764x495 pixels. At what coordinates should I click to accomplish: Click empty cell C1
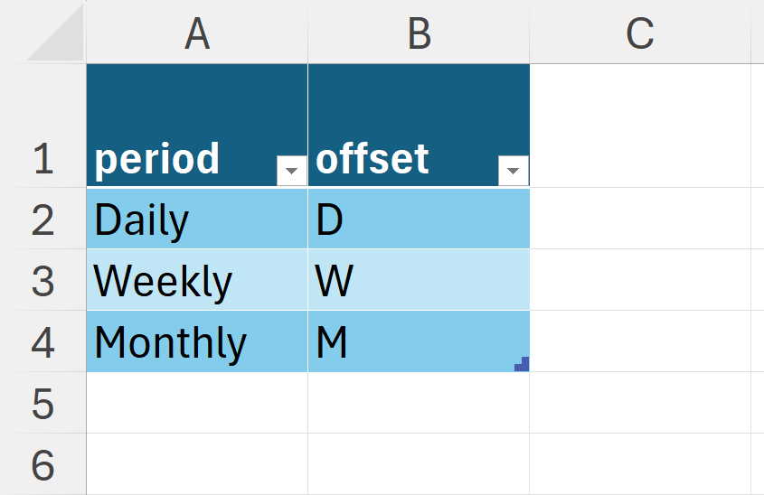point(639,126)
